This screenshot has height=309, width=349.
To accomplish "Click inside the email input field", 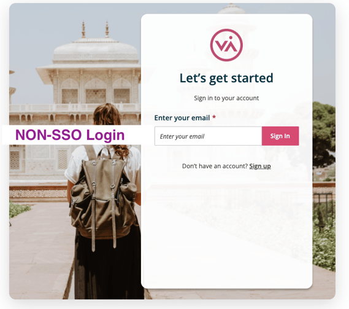I will [208, 136].
